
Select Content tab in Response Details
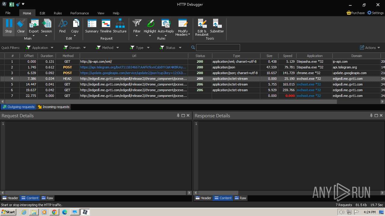pos(223,198)
